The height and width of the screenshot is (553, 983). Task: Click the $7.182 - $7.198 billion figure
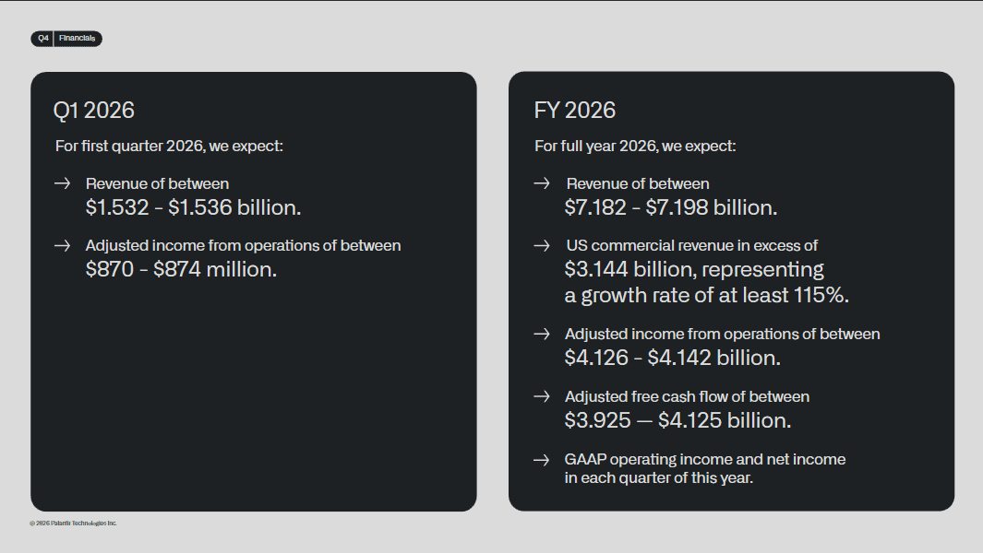(x=671, y=207)
